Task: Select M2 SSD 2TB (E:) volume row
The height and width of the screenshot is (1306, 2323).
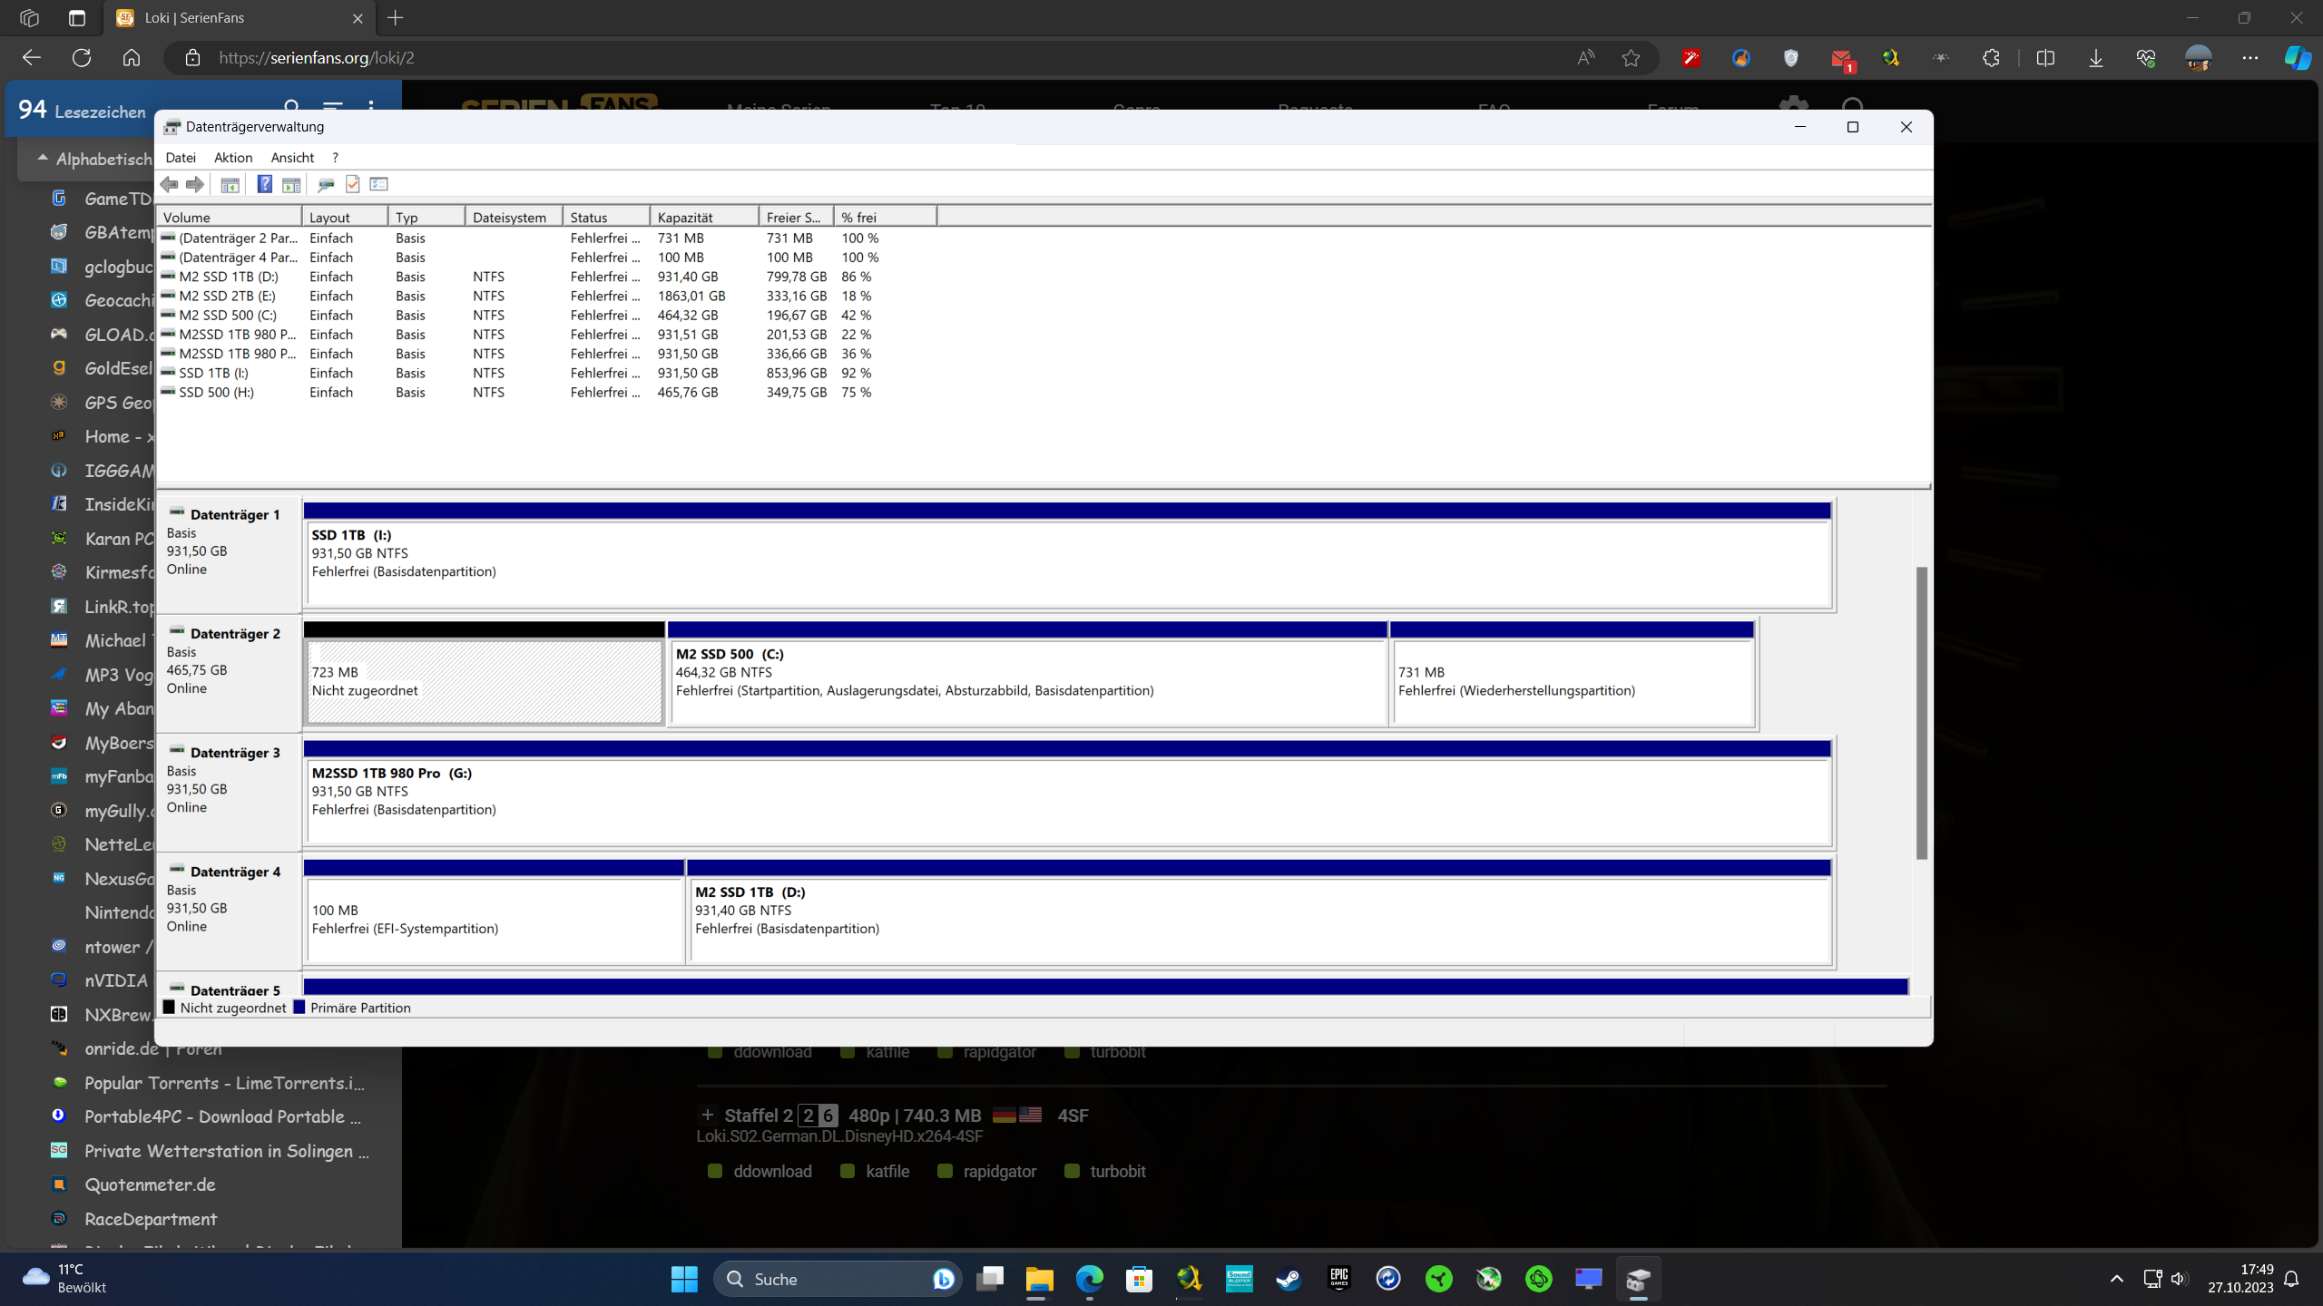Action: [x=227, y=296]
